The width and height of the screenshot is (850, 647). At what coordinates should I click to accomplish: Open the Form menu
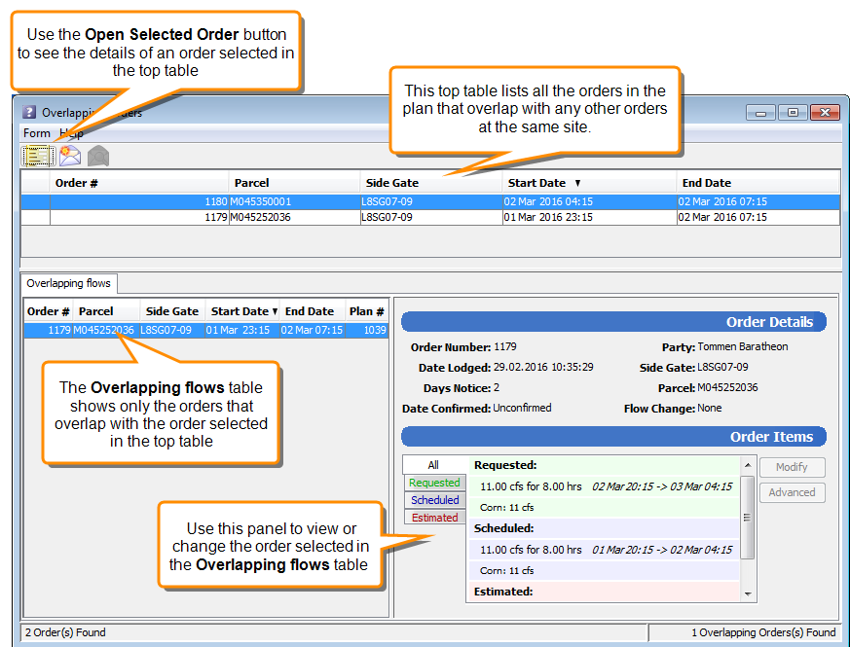(35, 133)
